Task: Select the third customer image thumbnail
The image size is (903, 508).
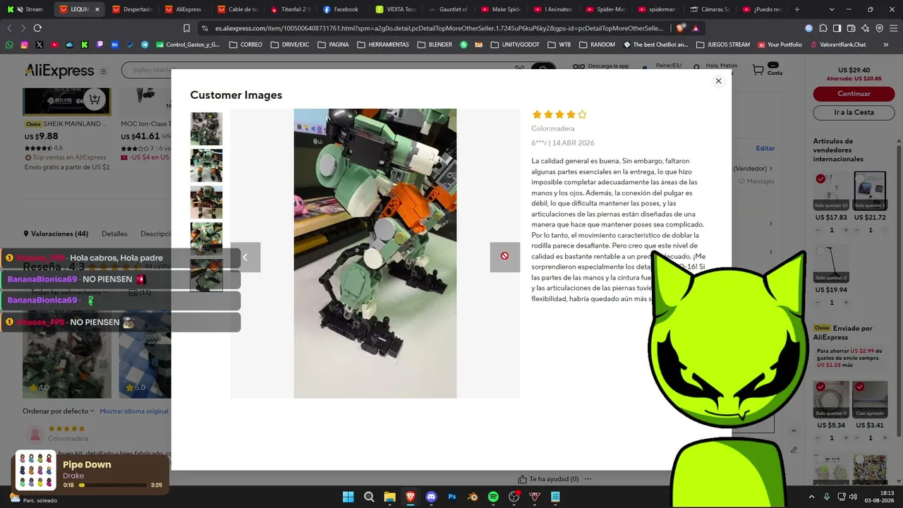Action: (206, 202)
